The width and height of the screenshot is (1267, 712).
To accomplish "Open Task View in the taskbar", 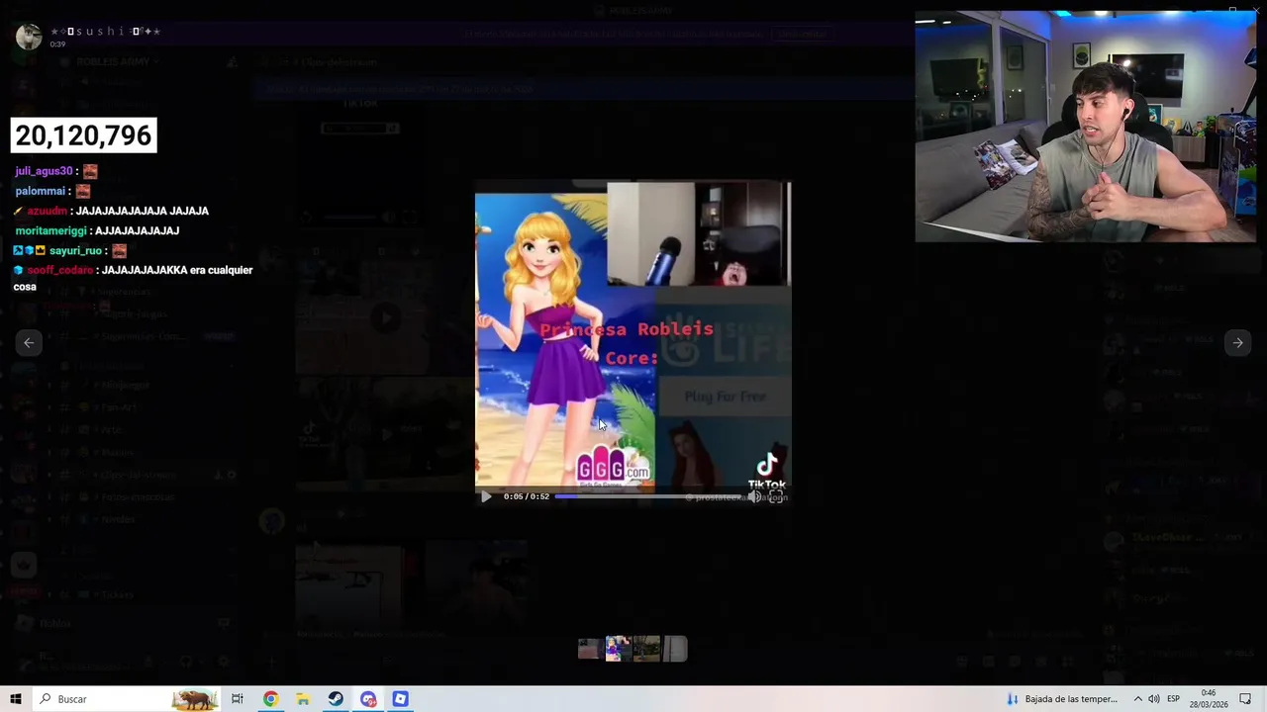I will tap(238, 699).
